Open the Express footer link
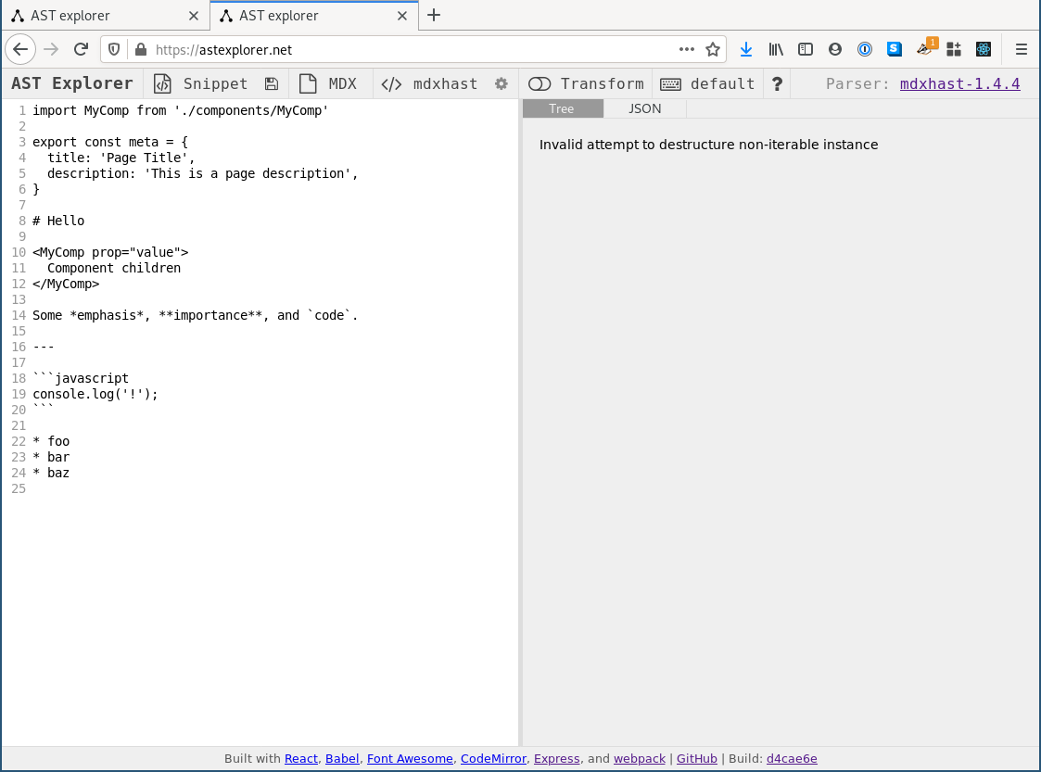The width and height of the screenshot is (1041, 772). [556, 759]
